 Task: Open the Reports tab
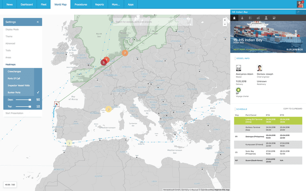[99, 4]
